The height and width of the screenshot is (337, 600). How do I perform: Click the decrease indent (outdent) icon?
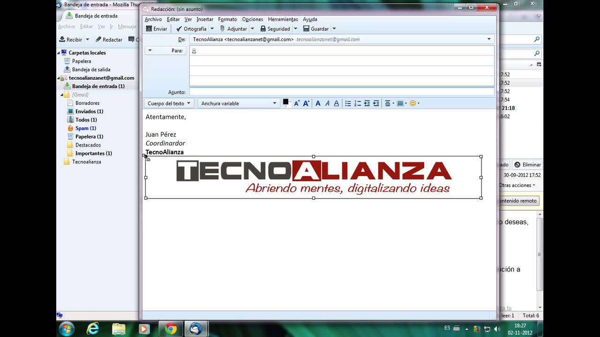(x=367, y=103)
